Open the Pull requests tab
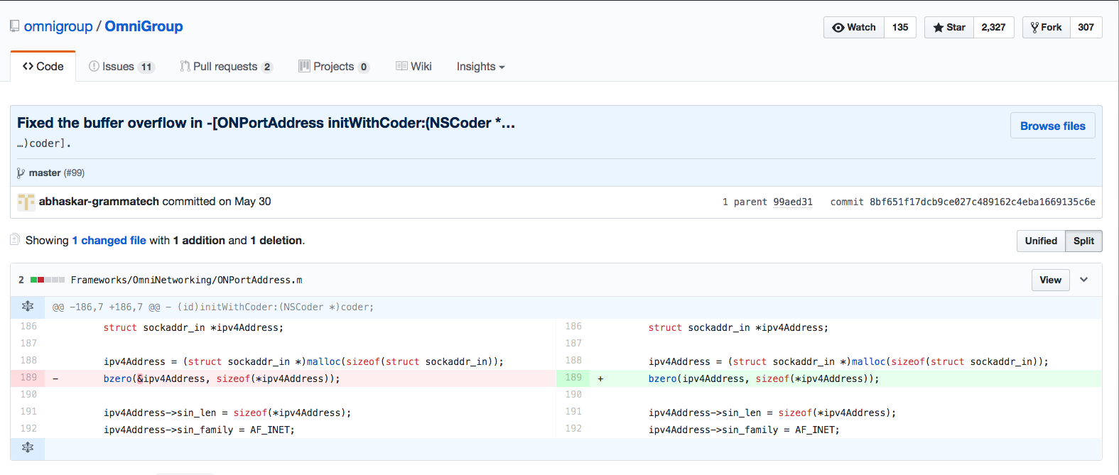This screenshot has width=1119, height=475. tap(226, 66)
